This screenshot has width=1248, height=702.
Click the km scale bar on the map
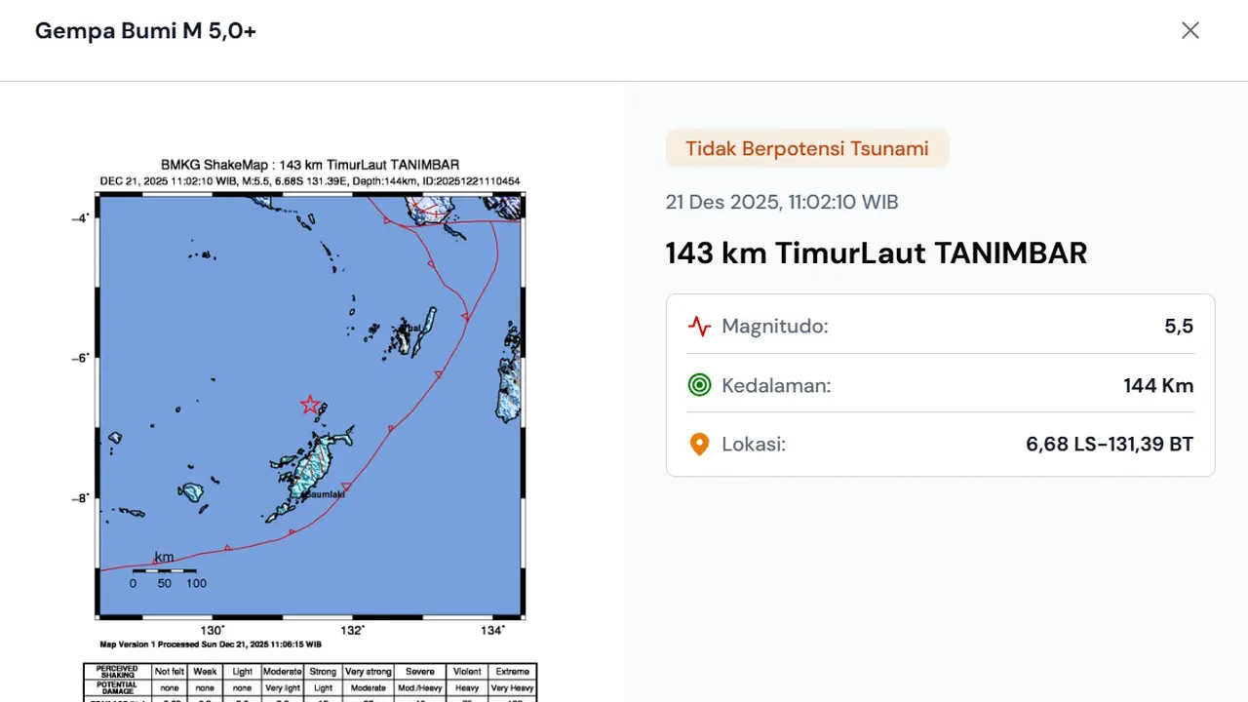pos(164,570)
